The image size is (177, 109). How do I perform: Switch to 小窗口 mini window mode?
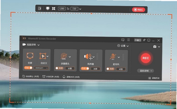[x=138, y=40]
